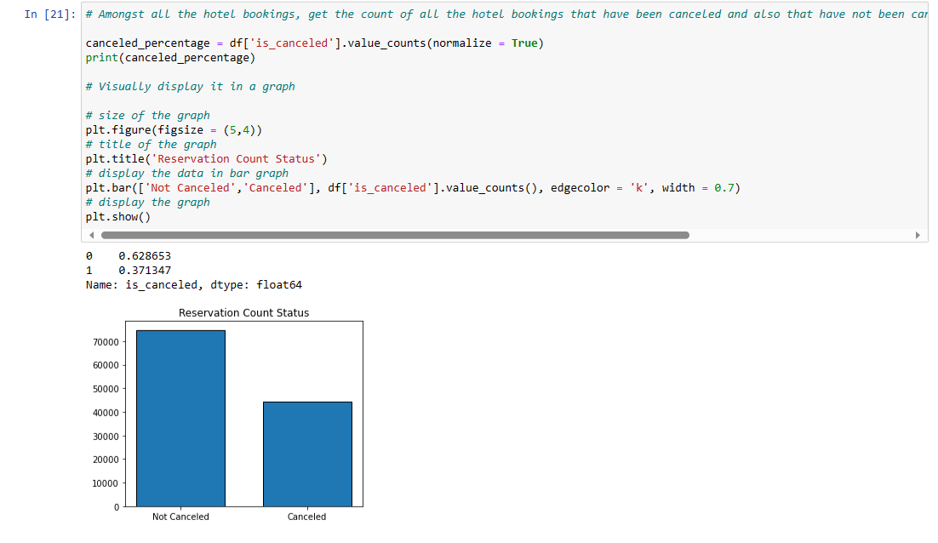
Task: Select the Not Canceled bar in the chart
Action: pos(180,417)
